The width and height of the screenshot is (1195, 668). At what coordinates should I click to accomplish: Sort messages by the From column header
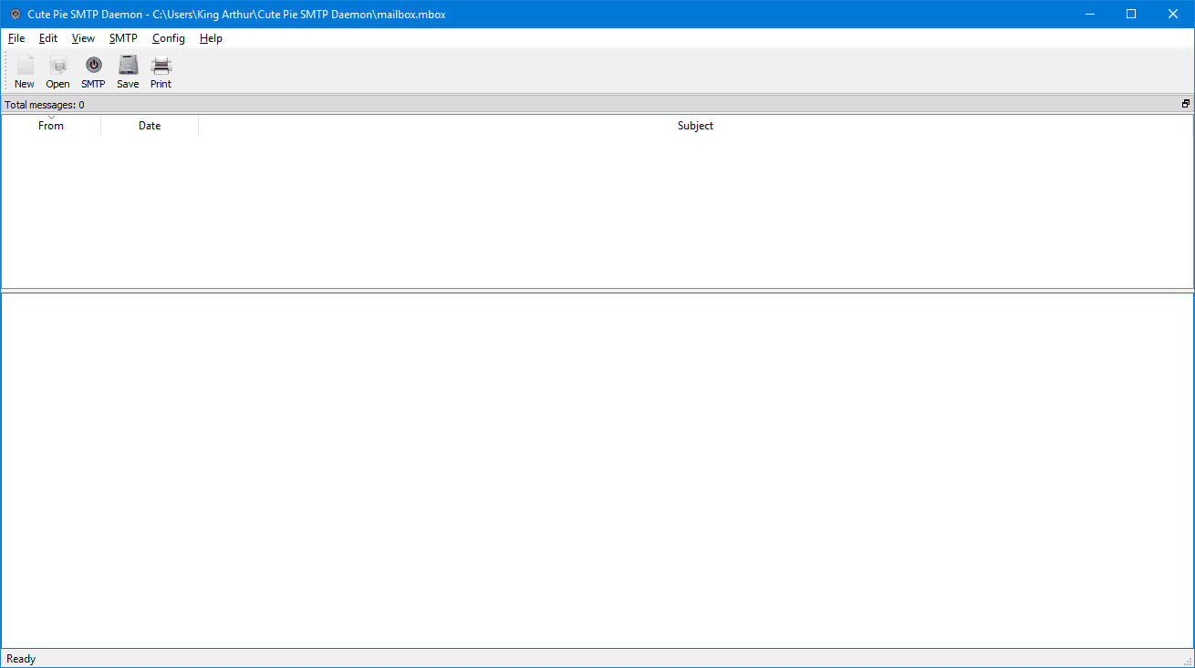point(51,126)
